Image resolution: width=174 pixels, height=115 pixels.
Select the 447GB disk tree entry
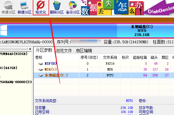coord(9,68)
